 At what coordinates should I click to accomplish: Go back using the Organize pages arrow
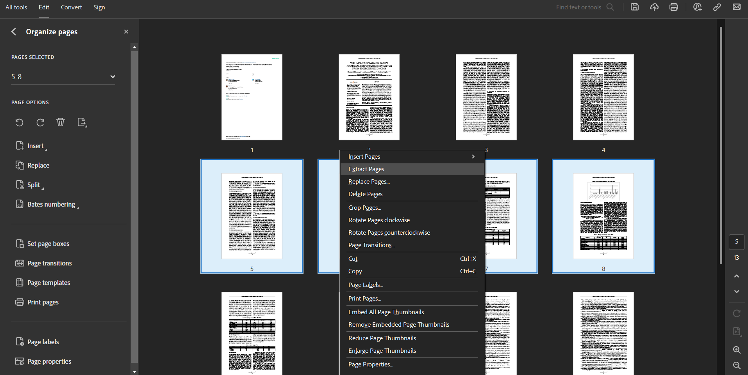coord(14,32)
